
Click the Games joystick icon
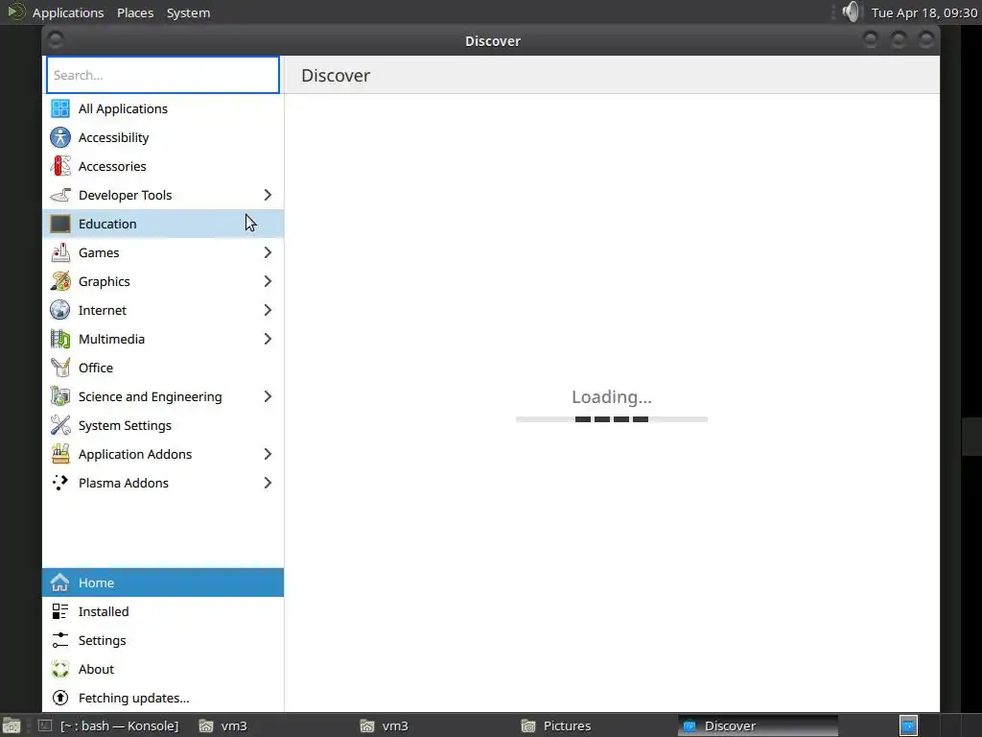click(60, 252)
